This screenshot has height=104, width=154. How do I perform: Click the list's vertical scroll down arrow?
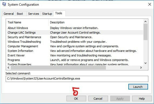click(x=145, y=63)
